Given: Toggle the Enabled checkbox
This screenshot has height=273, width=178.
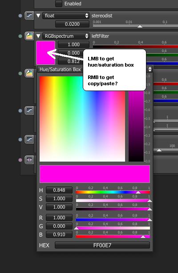Looking at the screenshot, I should (x=59, y=4).
